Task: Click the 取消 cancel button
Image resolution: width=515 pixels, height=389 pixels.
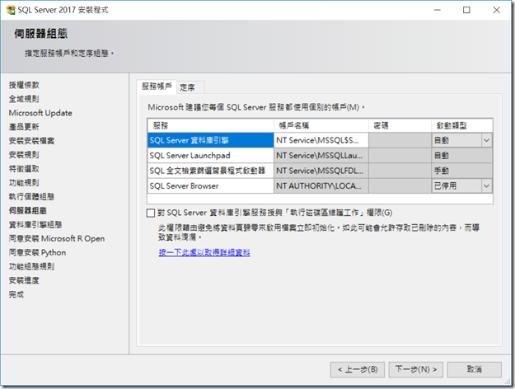Action: tap(475, 369)
